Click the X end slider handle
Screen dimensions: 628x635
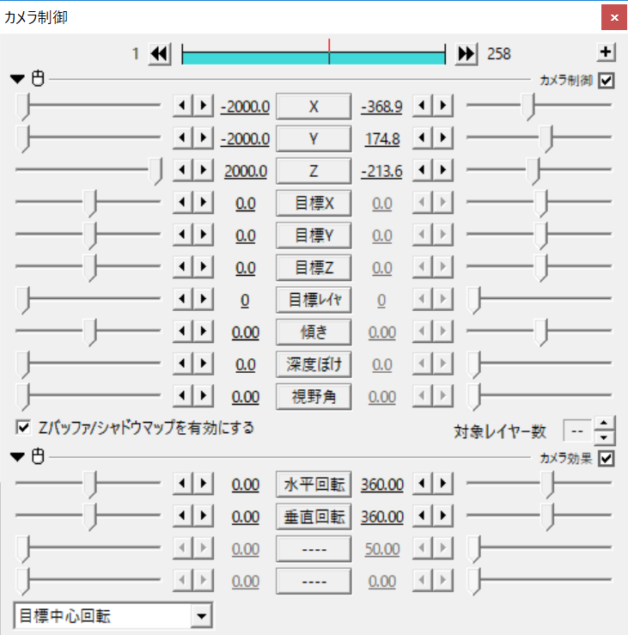pyautogui.click(x=528, y=107)
